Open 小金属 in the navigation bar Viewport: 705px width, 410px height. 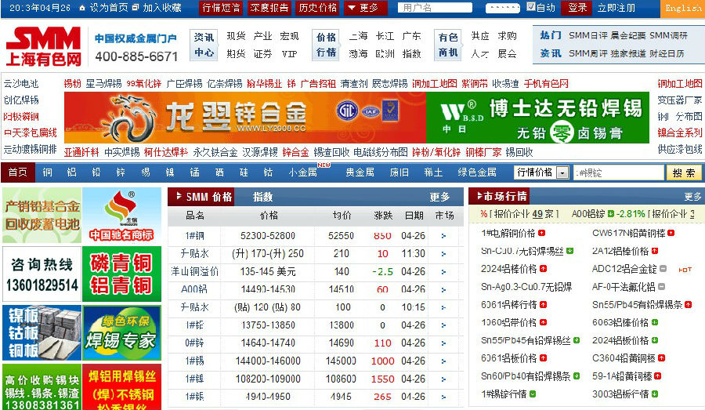point(302,172)
